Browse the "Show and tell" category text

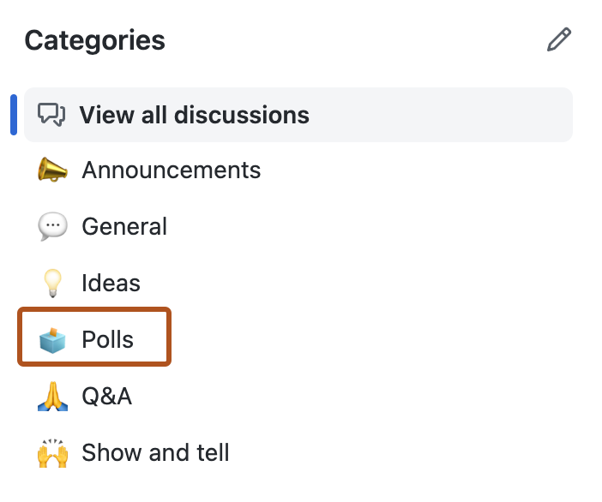(155, 452)
